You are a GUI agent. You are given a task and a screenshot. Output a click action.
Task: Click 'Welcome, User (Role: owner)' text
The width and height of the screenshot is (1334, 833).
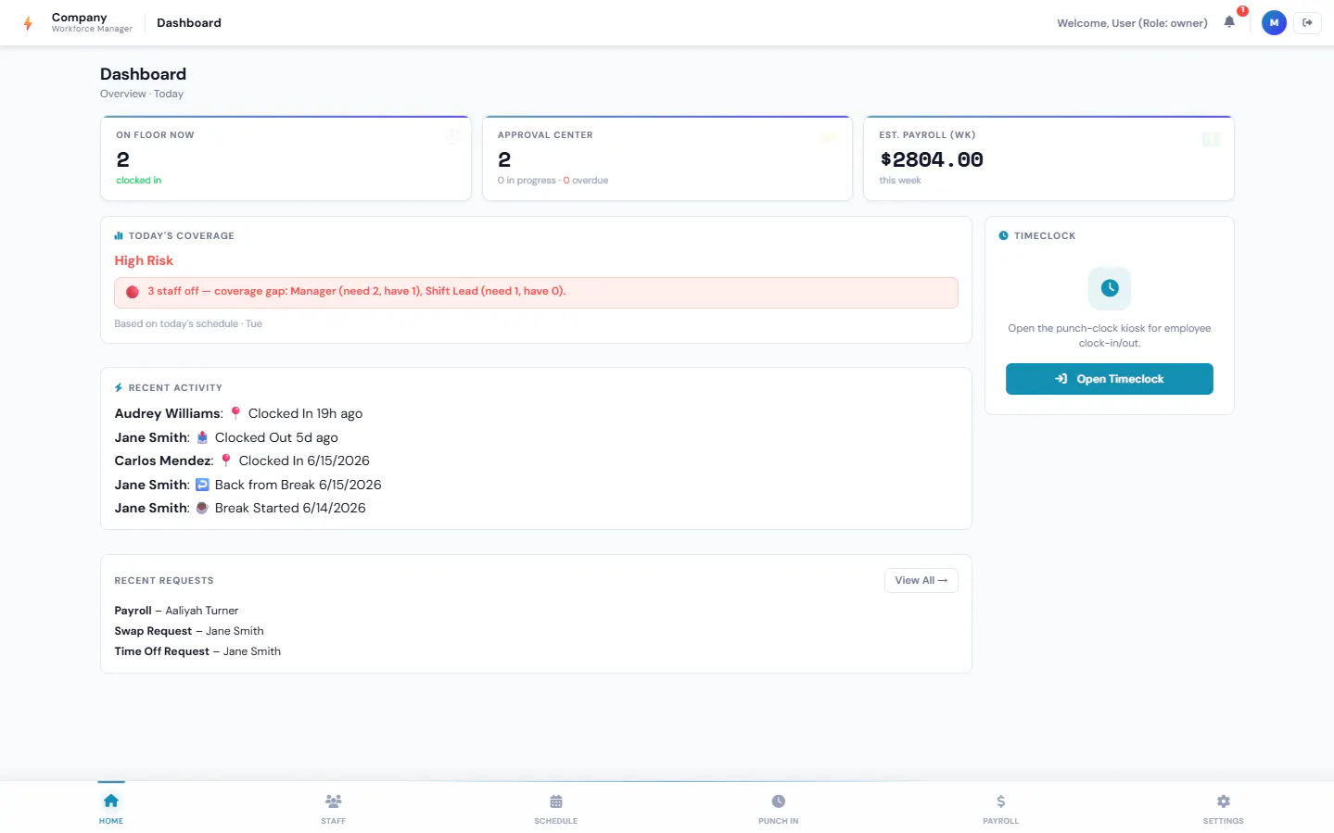pos(1132,23)
